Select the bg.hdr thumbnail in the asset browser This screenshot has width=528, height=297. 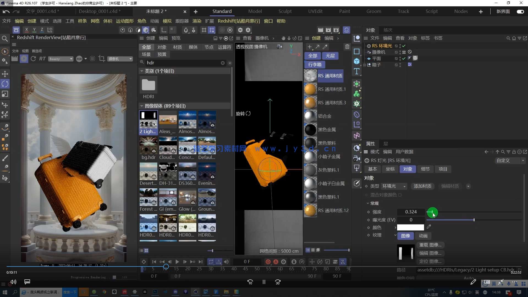tap(148, 146)
